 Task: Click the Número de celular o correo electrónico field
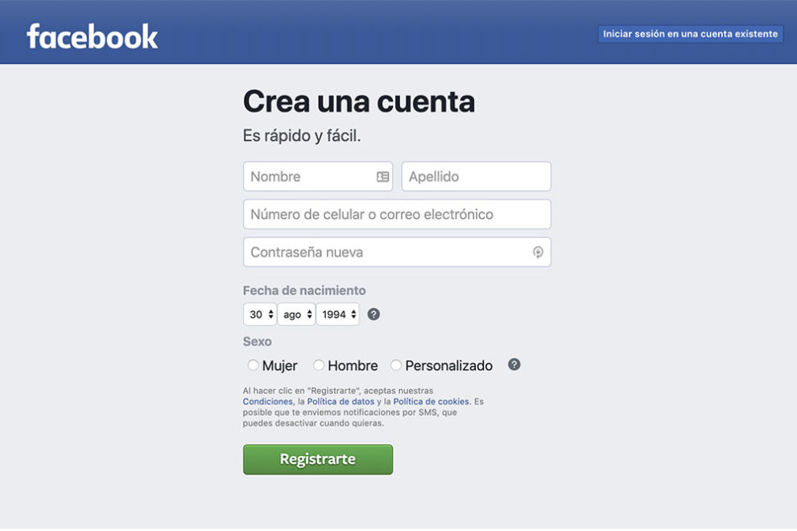pyautogui.click(x=397, y=214)
